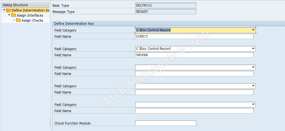Click the Check Function Module label
The width and height of the screenshot is (285, 131).
(x=72, y=123)
